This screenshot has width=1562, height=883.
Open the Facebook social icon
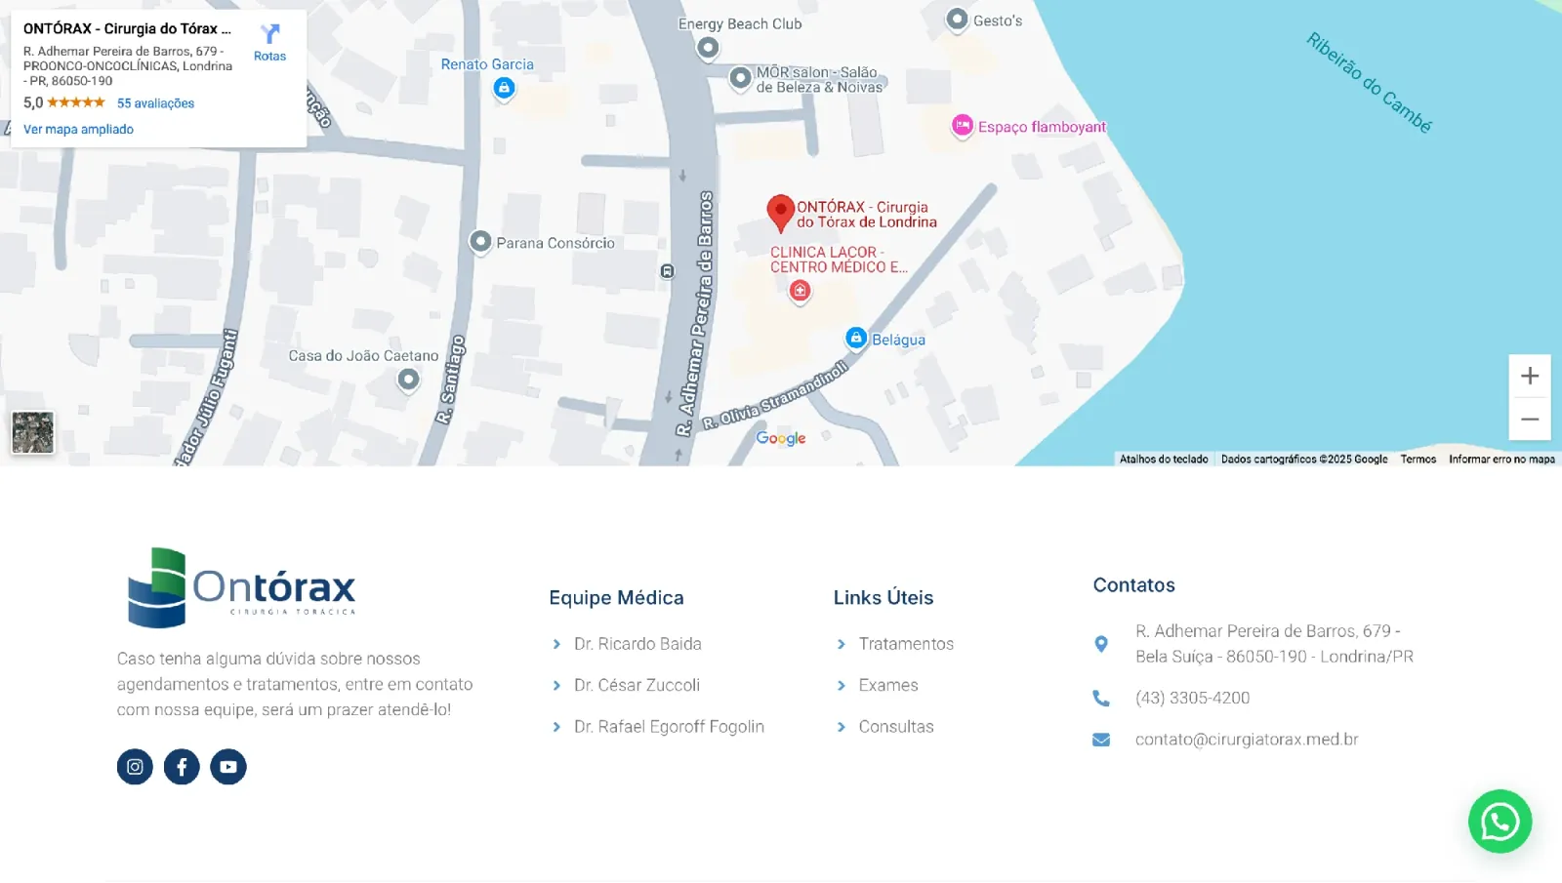(182, 767)
